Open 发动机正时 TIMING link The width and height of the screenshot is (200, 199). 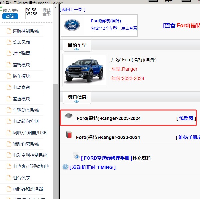(x=93, y=167)
